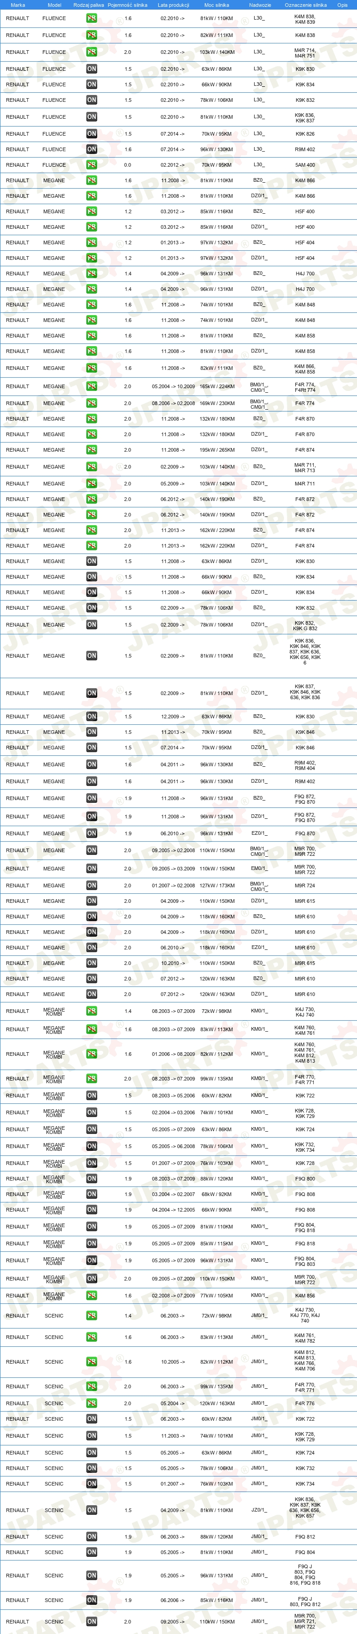Viewport: 357px width, 1634px height.
Task: Click diesel ON icon in Scenic F9Q 812 88kW row
Action: (92, 1537)
